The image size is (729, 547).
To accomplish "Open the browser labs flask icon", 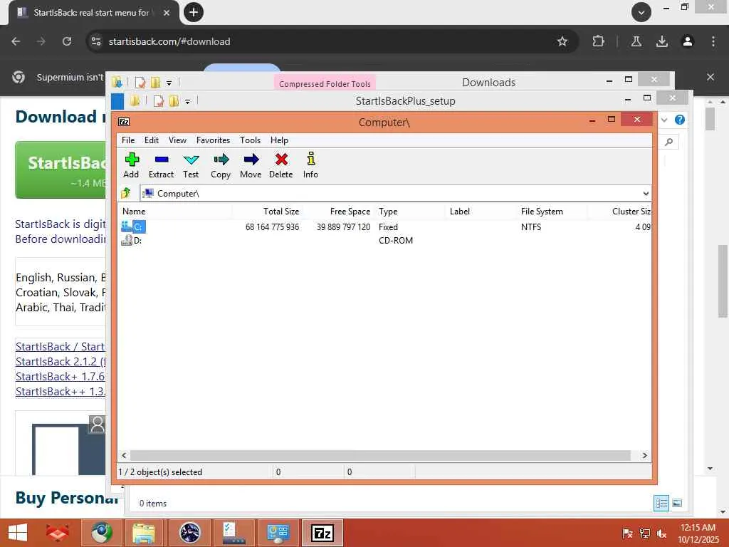I will pyautogui.click(x=636, y=41).
